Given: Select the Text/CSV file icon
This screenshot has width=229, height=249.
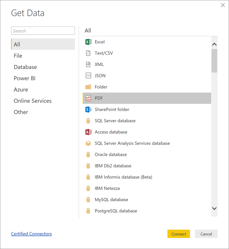Looking at the screenshot, I should (x=88, y=53).
